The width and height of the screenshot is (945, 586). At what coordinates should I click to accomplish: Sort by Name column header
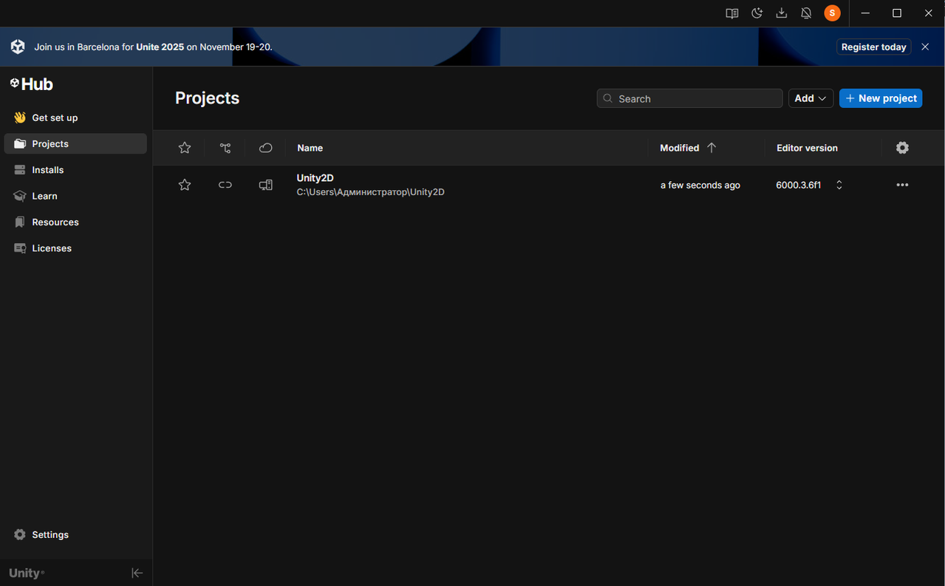pos(310,148)
